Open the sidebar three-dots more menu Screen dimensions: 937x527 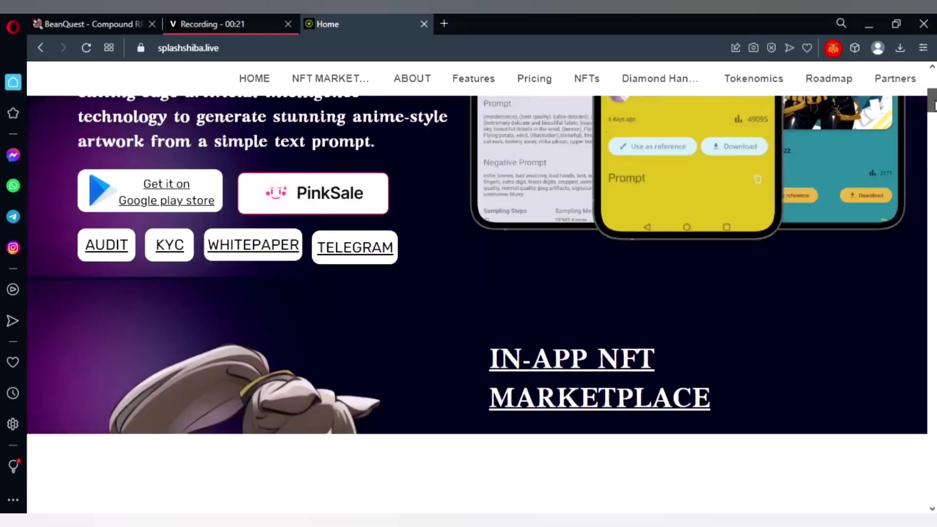point(13,500)
